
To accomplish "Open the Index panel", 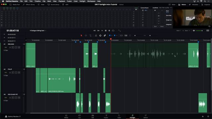I will 41,4.
